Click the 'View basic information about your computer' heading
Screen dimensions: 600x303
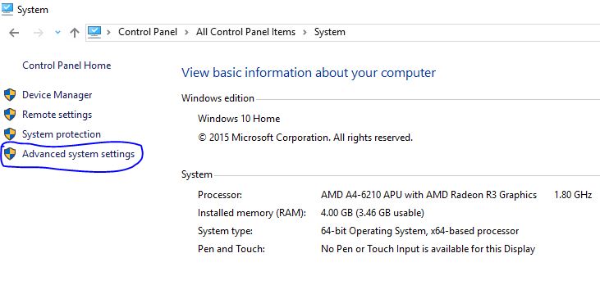(309, 73)
